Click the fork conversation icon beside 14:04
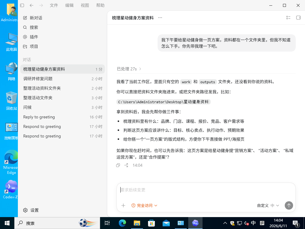The height and width of the screenshot is (229, 305). (126, 165)
